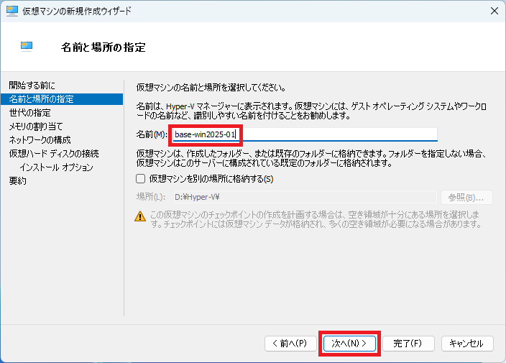Click the 仮想マシンの名前と場所を選択してください text
Image resolution: width=506 pixels, height=363 pixels.
pos(211,88)
